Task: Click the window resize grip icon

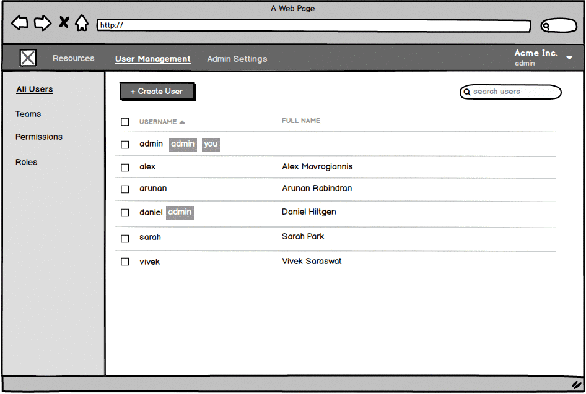Action: (x=577, y=385)
